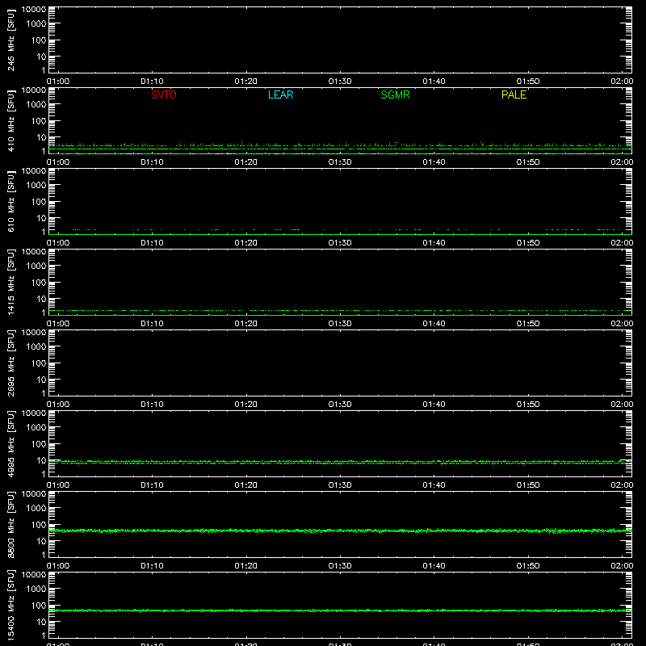The image size is (646, 646).
Task: Click 01:00 tick under the 245 MHz panel
Action: pyautogui.click(x=58, y=82)
